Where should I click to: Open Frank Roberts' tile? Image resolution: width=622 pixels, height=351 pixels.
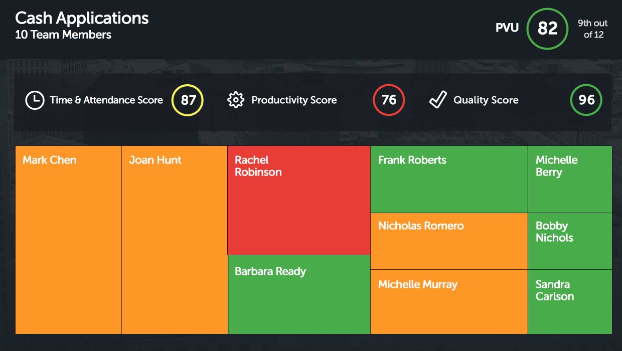(449, 180)
